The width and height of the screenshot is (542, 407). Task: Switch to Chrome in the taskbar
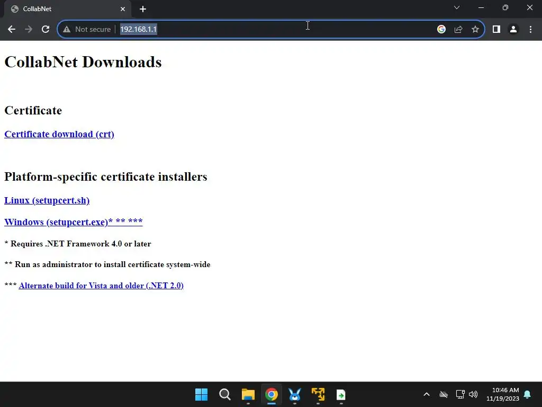(x=272, y=394)
